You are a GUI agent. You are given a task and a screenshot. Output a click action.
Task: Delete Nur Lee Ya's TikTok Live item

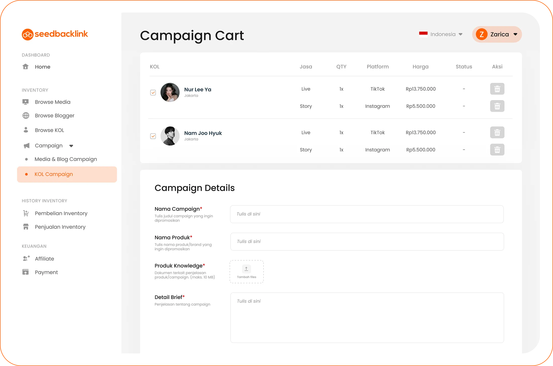point(497,89)
